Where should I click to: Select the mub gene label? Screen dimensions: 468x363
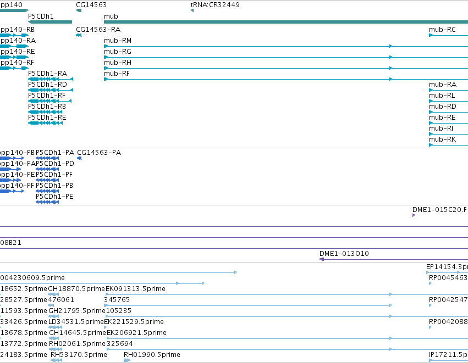pos(111,16)
